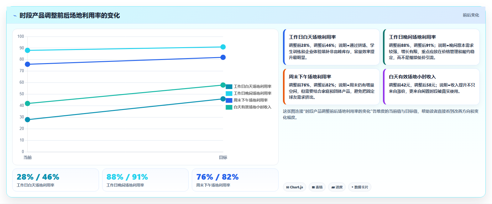
Task: Open the 76% / 82% stat card
Action: pyautogui.click(x=235, y=180)
